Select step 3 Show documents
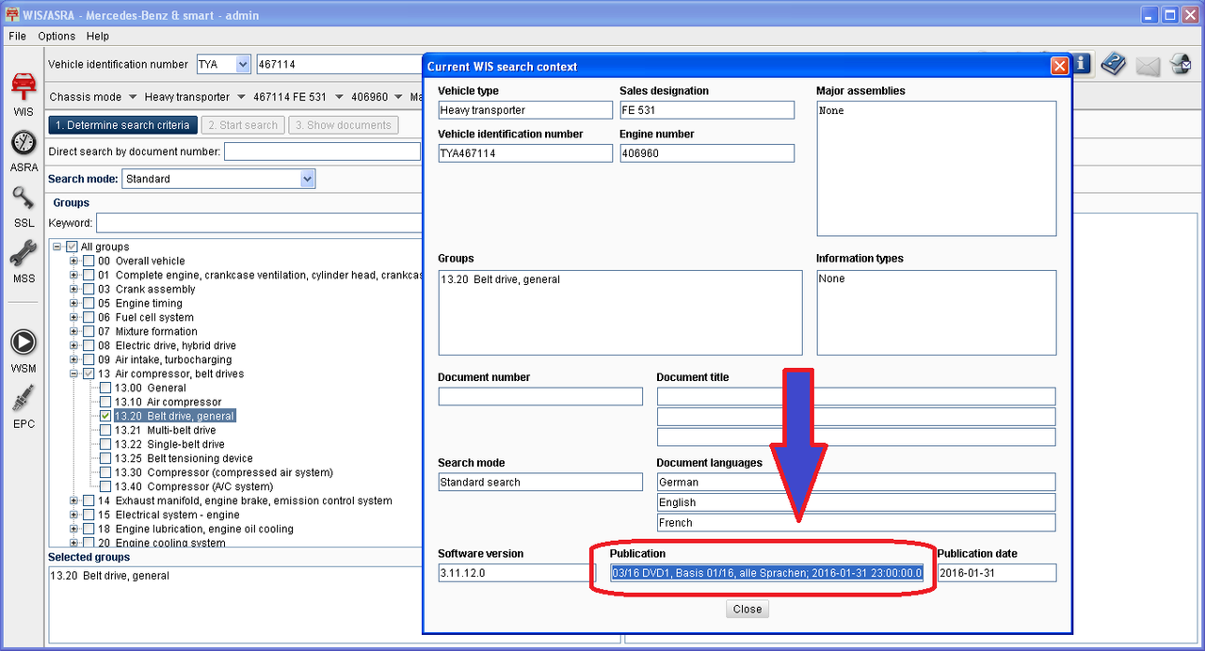 [x=343, y=124]
